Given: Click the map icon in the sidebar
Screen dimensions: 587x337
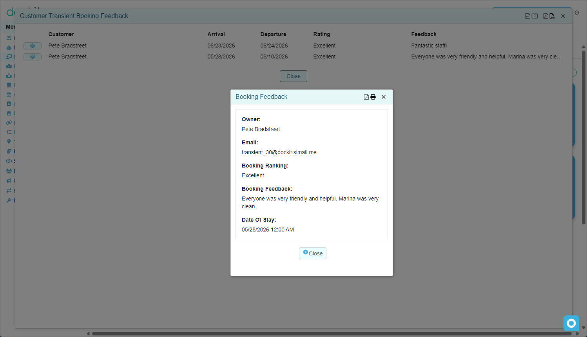Looking at the screenshot, I should pyautogui.click(x=9, y=66).
